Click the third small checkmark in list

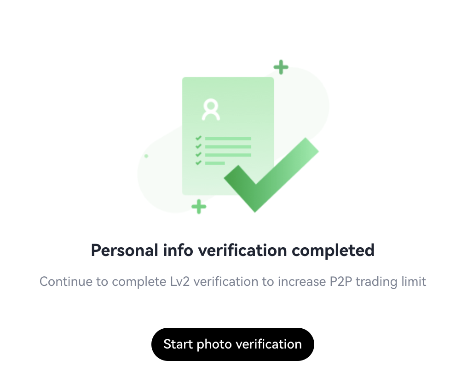(x=198, y=155)
